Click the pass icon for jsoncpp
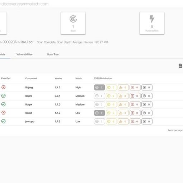This screenshot has width=183, height=183. pyautogui.click(x=4, y=121)
